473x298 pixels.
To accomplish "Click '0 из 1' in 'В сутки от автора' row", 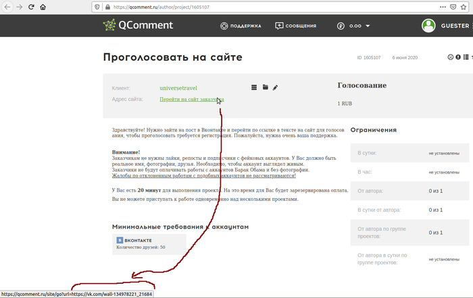I will tap(436, 210).
